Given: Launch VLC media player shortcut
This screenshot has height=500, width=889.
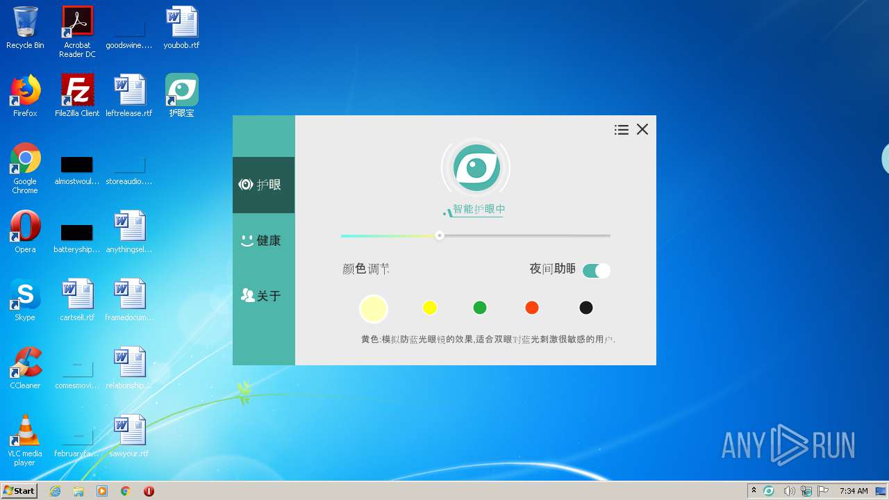Looking at the screenshot, I should point(25,440).
